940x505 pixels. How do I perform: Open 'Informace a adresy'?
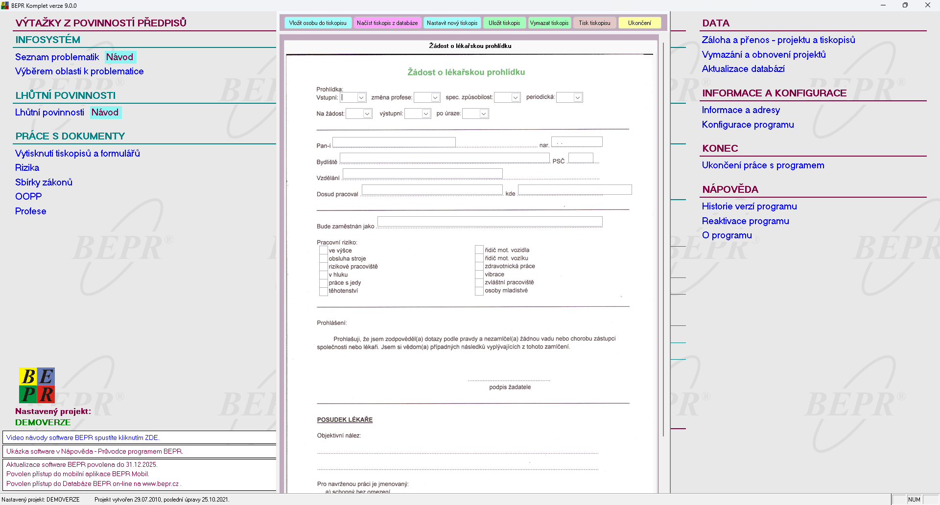click(x=741, y=110)
